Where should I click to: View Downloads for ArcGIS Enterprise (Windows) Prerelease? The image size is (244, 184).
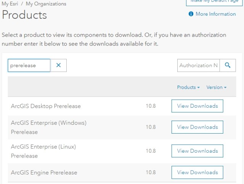(197, 127)
